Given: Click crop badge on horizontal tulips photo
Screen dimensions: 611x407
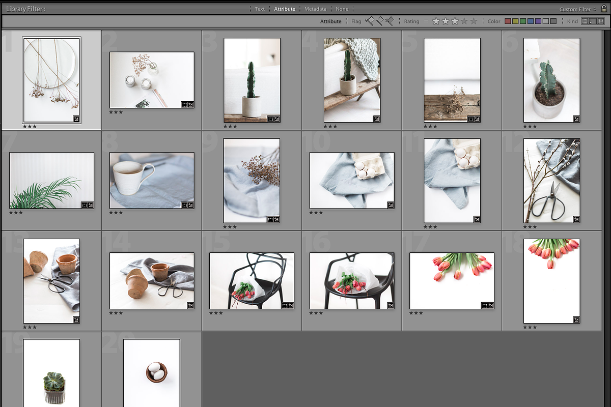Looking at the screenshot, I should point(485,305).
